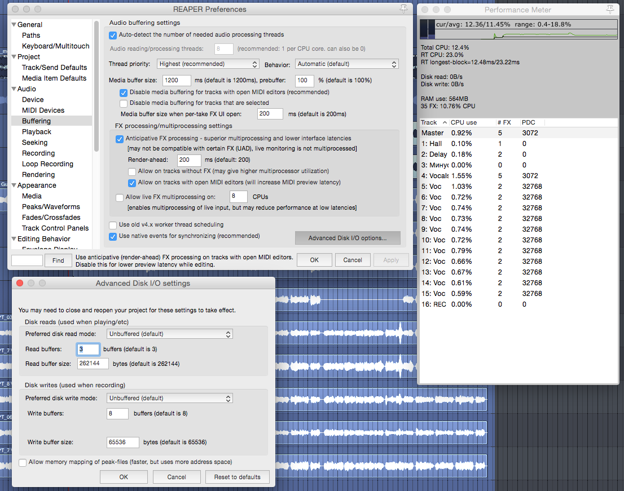
Task: Collapse the Audio tree section
Action: tap(14, 89)
